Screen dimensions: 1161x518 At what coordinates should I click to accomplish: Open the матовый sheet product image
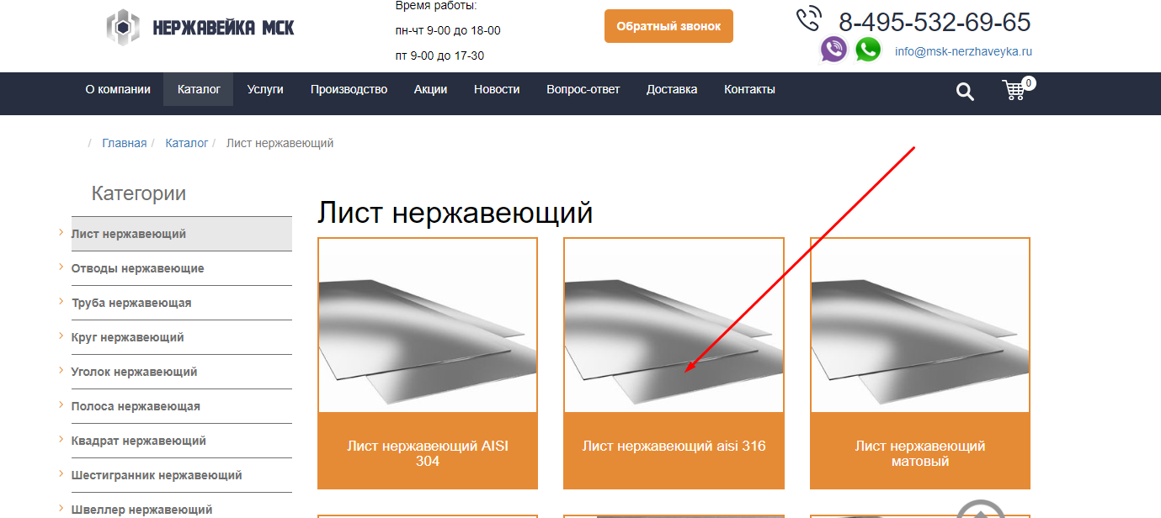(x=920, y=325)
